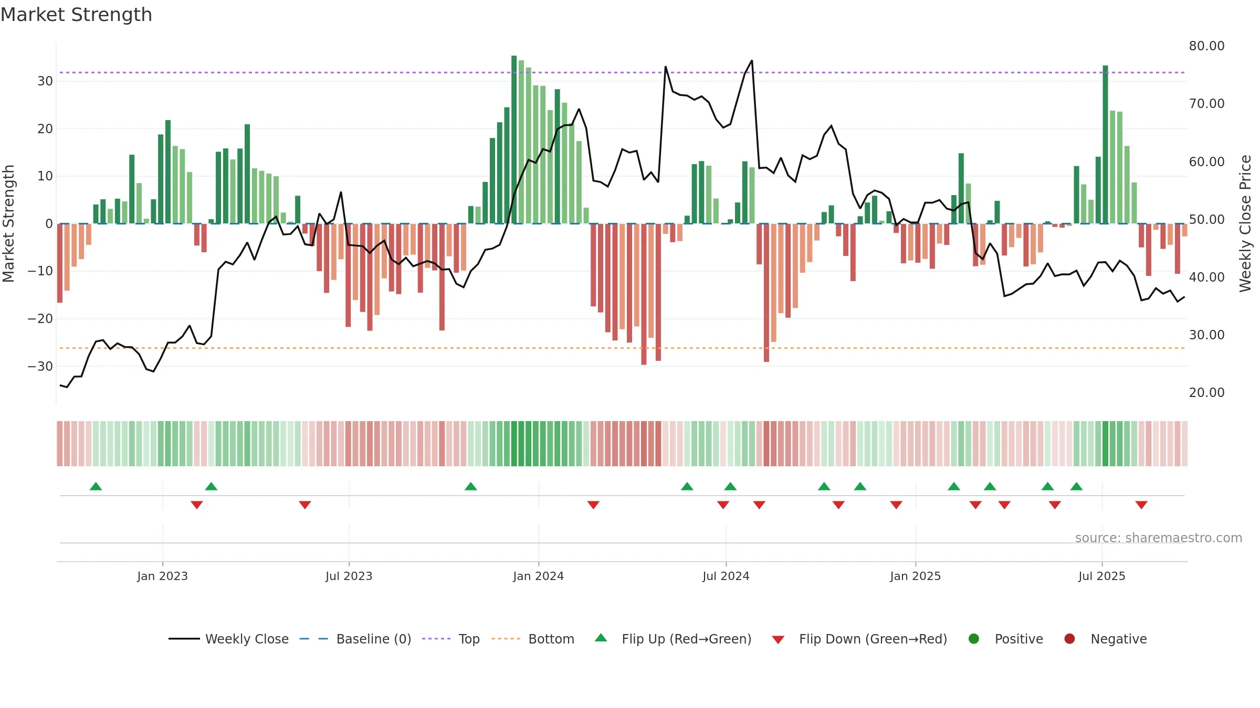This screenshot has width=1260, height=708.
Task: Click the 20.00 price axis label
Action: pos(1207,392)
